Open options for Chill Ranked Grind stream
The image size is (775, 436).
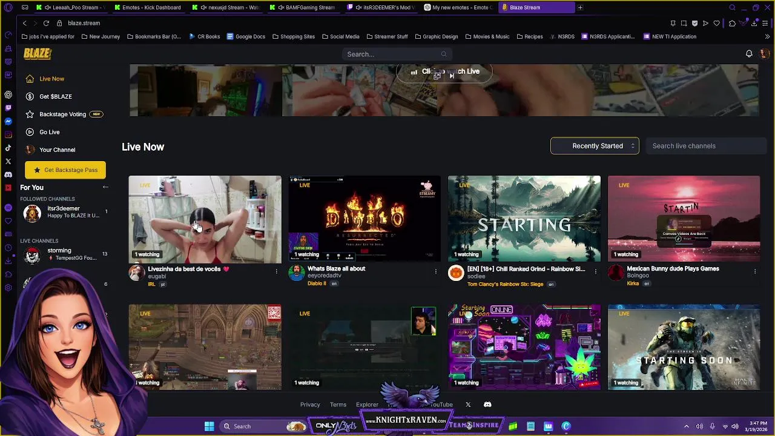(595, 271)
